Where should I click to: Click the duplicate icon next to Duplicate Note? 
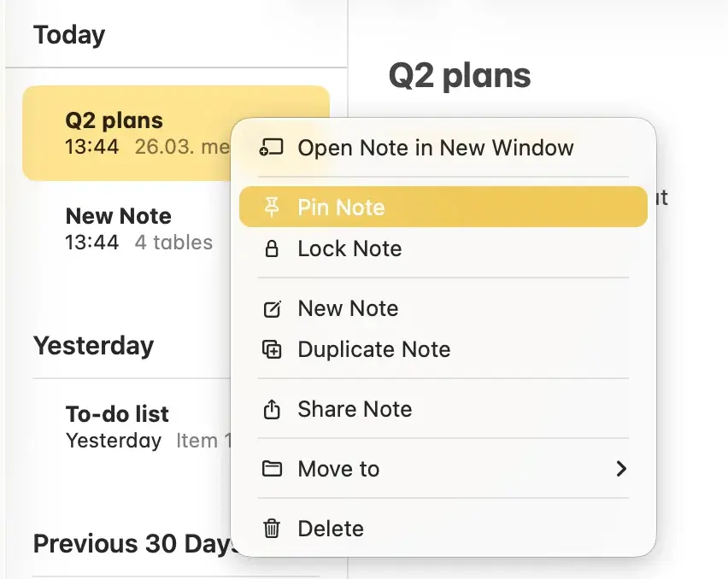point(271,349)
